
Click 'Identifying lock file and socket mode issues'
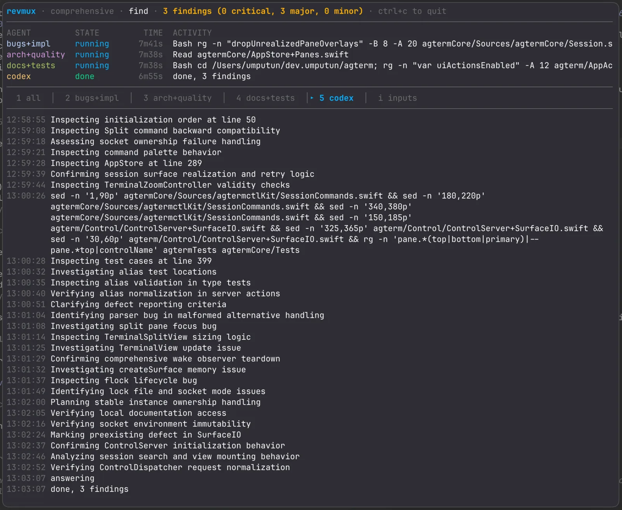coord(158,391)
